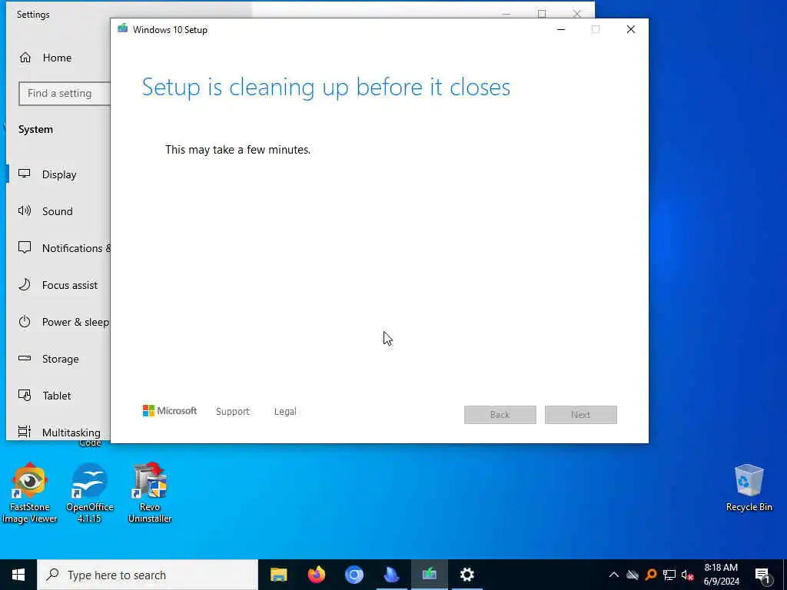The image size is (787, 590).
Task: Click the Tablet icon in sidebar
Action: tap(24, 395)
